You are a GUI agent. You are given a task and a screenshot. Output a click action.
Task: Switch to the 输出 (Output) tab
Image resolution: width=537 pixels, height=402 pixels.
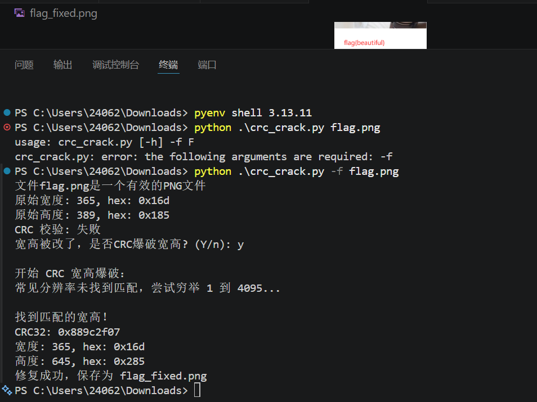62,65
